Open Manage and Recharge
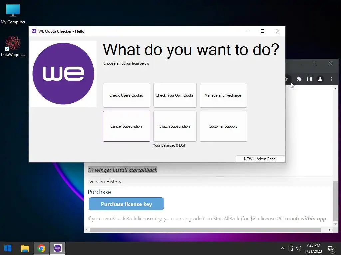Image resolution: width=341 pixels, height=255 pixels. click(223, 95)
